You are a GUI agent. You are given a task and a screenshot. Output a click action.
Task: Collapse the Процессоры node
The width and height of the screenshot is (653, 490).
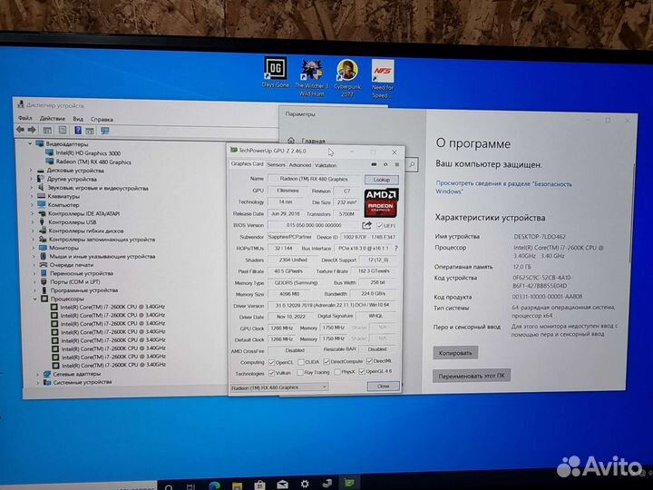coord(35,299)
